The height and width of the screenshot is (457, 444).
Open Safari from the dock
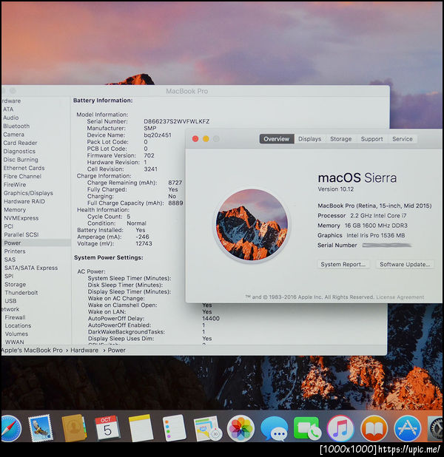[10, 429]
